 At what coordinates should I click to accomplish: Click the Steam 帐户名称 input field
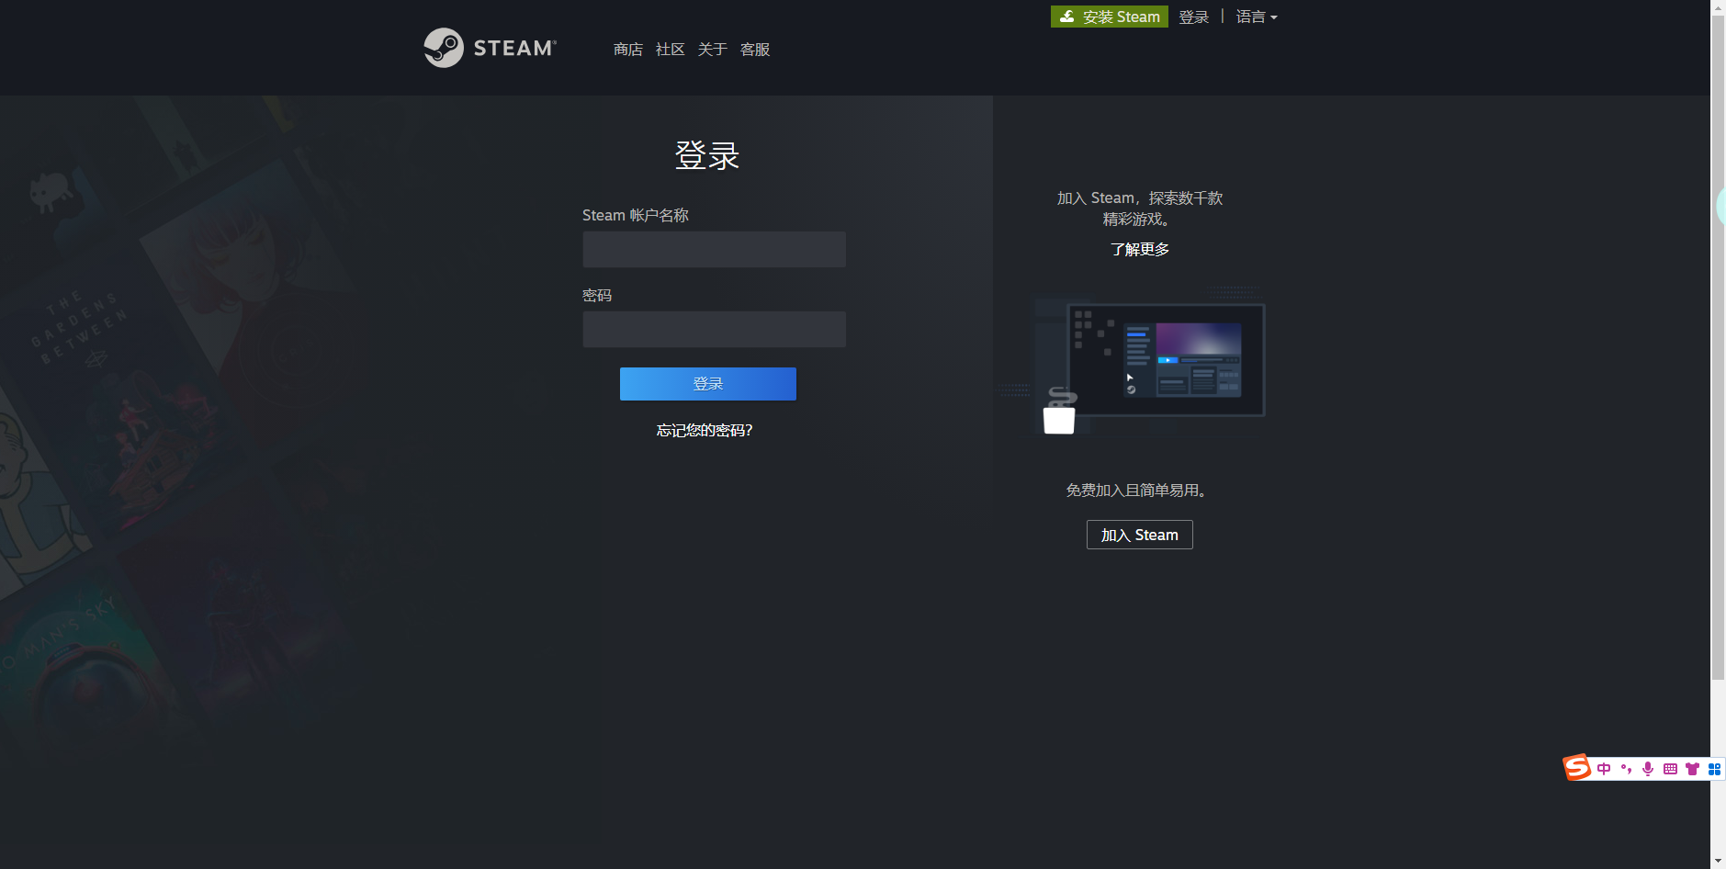click(714, 249)
